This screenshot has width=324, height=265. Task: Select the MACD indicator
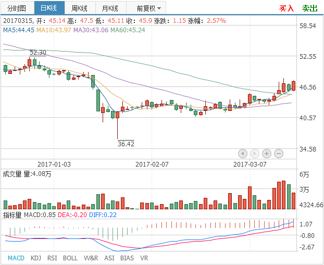tap(16, 258)
